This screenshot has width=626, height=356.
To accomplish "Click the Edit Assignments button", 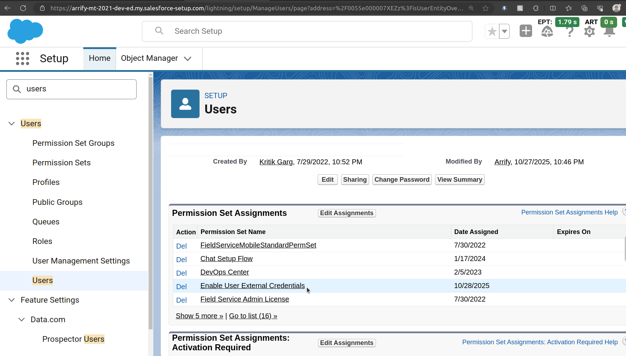I will coord(346,213).
